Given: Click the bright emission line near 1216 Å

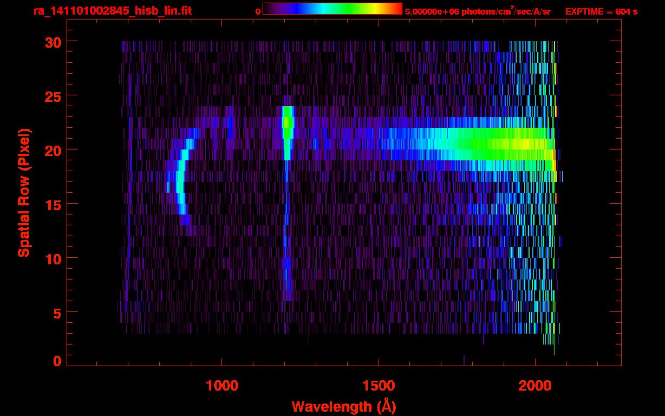Looking at the screenshot, I should (x=288, y=133).
